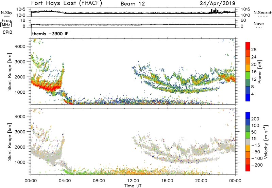The height and width of the screenshot is (188, 272).
Task: Click the 'N.Sky' legend label
Action: coord(6,13)
